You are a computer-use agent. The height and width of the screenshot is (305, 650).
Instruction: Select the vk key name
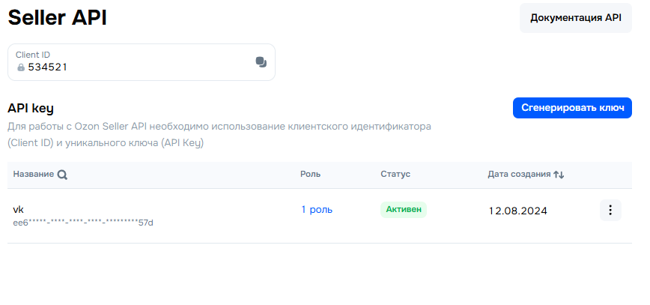[19, 209]
